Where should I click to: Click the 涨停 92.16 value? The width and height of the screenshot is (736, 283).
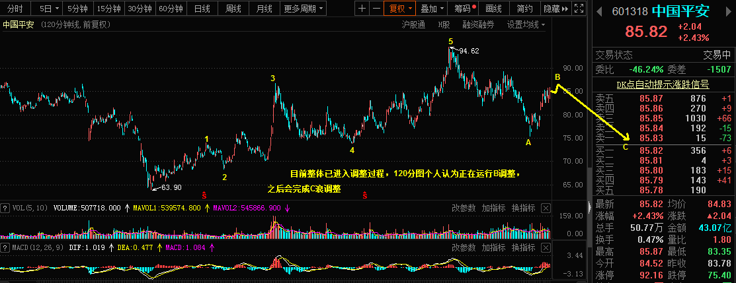pos(651,274)
